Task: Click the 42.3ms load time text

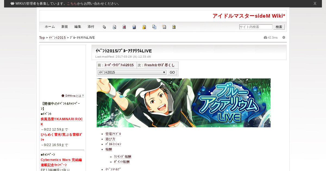Action: 273,37
